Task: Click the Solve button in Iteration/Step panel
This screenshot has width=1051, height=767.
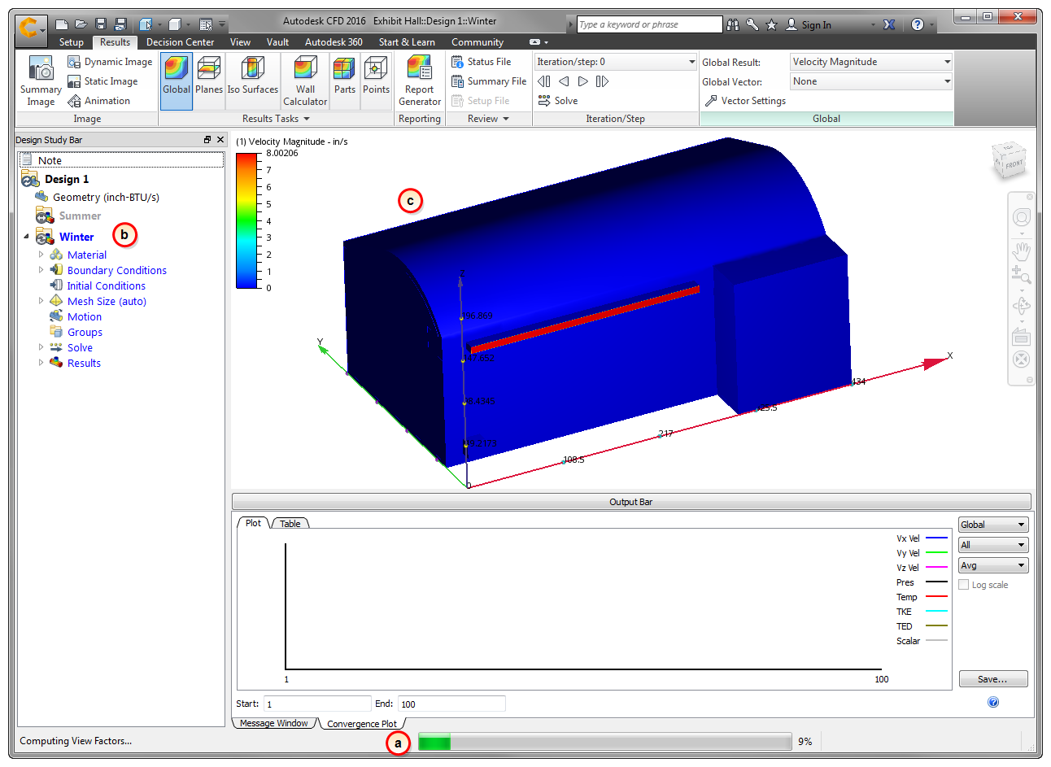Action: pos(558,101)
